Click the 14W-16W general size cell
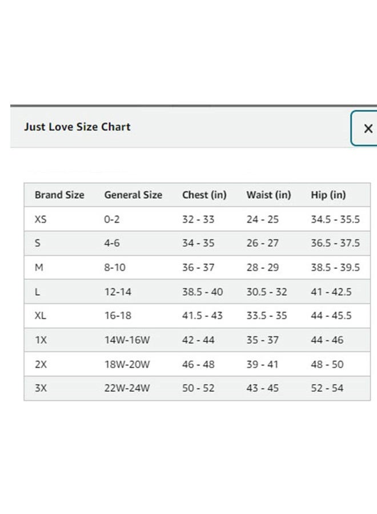Screen dimensions: 377x514 [127, 340]
